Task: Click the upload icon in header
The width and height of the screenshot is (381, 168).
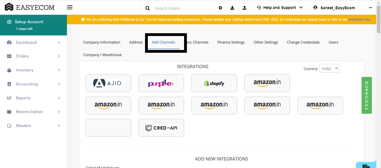Action: (245, 8)
